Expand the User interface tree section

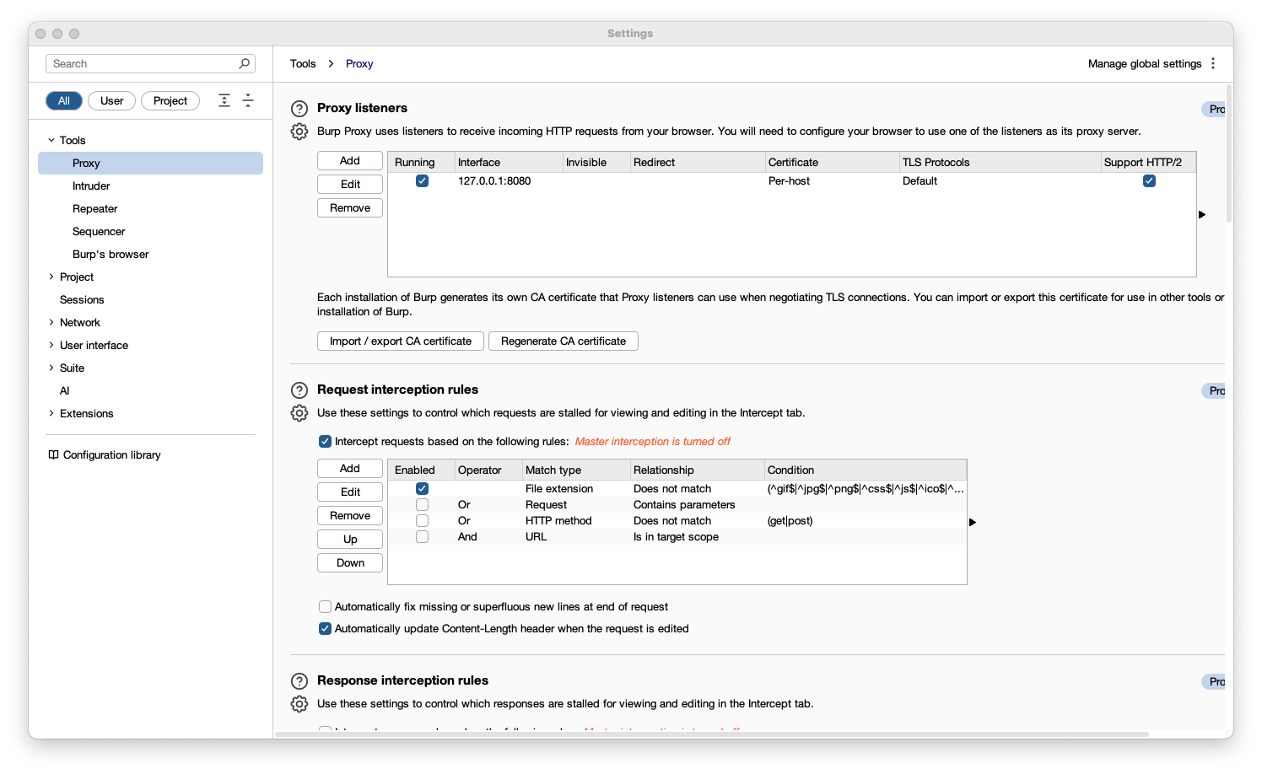tap(51, 345)
